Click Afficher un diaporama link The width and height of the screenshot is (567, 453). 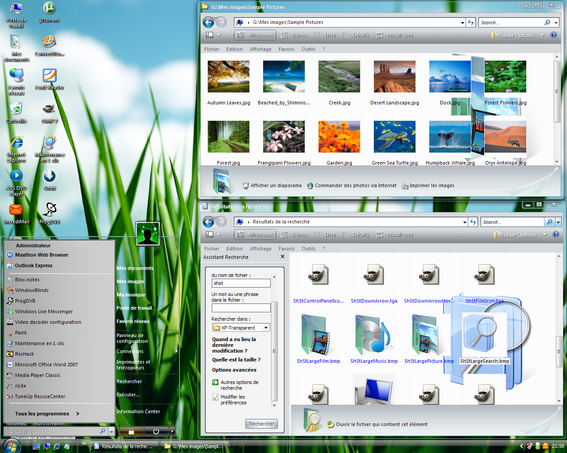click(x=272, y=186)
